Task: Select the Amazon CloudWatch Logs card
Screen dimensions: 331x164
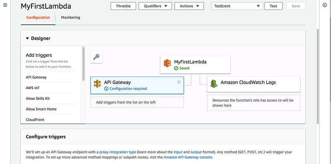Action: 254,84
